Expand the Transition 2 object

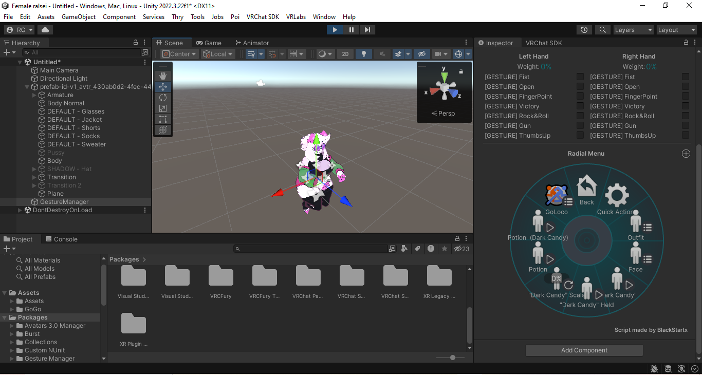coord(34,185)
